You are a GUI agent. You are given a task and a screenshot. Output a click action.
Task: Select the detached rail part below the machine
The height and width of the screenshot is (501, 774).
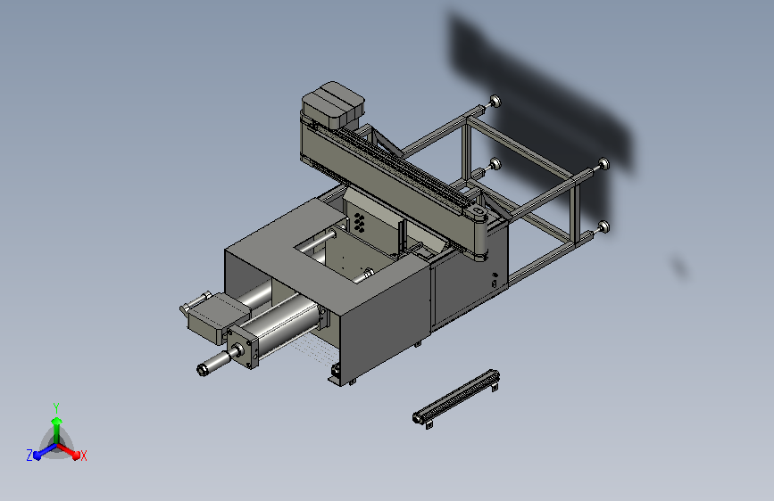(x=456, y=398)
